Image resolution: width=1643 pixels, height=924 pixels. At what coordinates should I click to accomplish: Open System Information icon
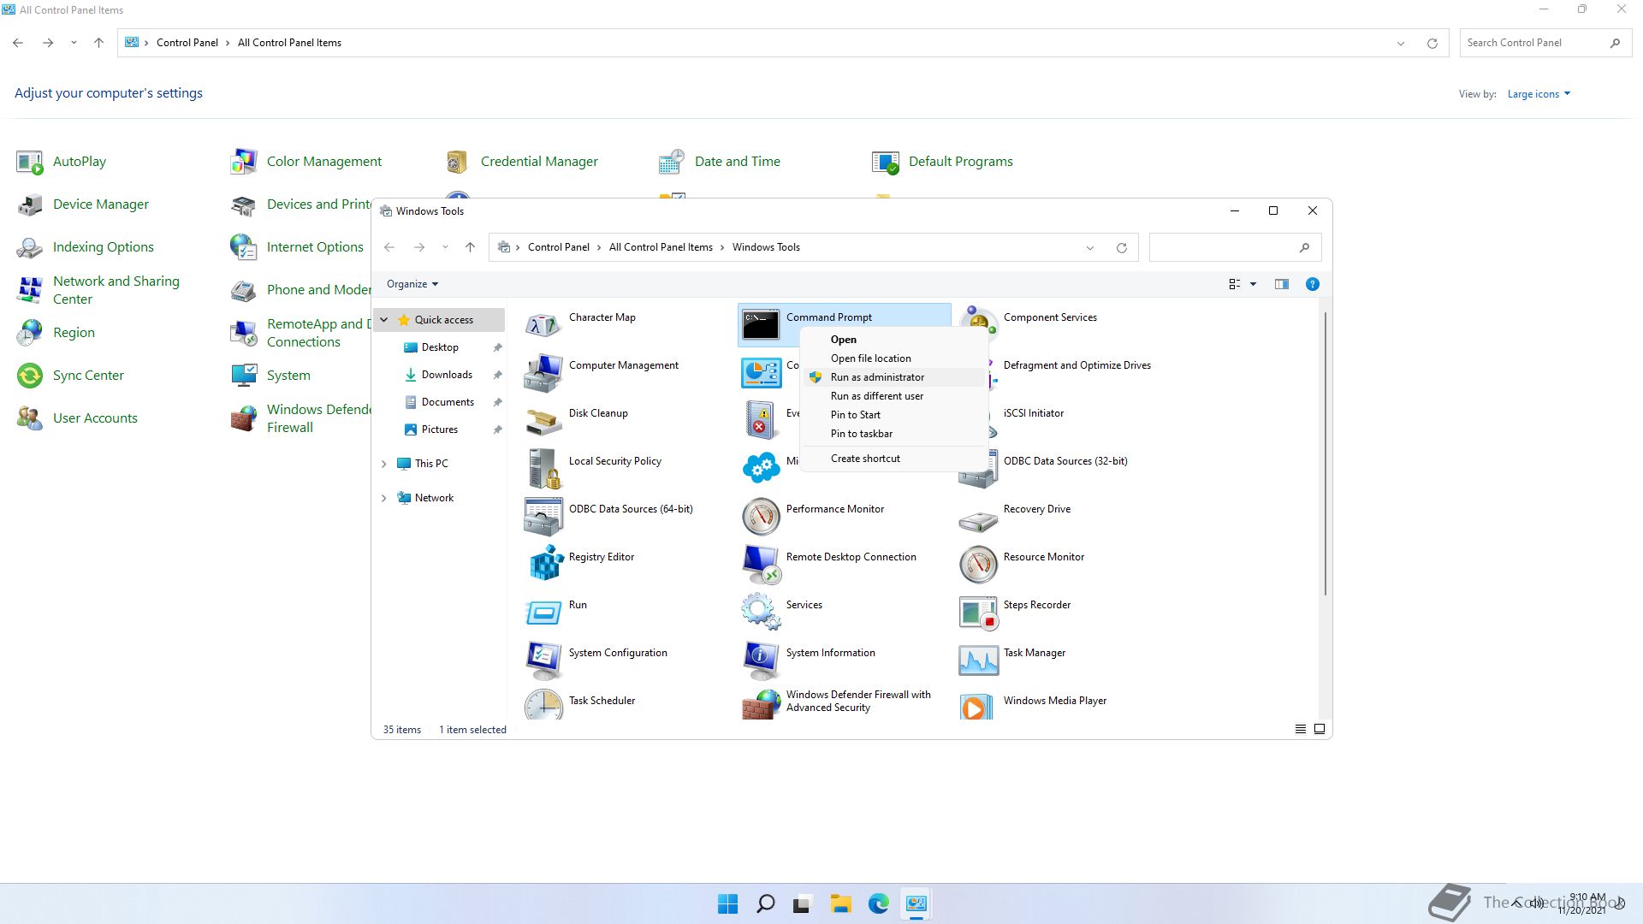761,660
